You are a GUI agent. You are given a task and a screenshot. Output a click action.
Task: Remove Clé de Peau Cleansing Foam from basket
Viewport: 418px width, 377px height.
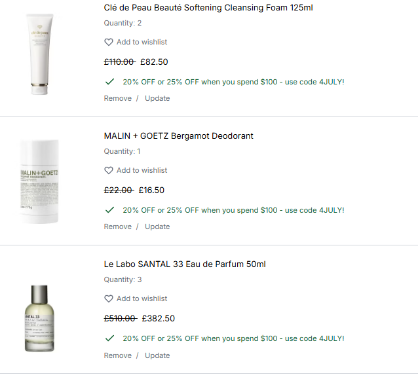[x=118, y=98]
